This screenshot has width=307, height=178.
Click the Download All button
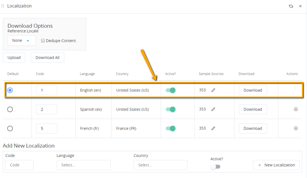click(x=47, y=57)
